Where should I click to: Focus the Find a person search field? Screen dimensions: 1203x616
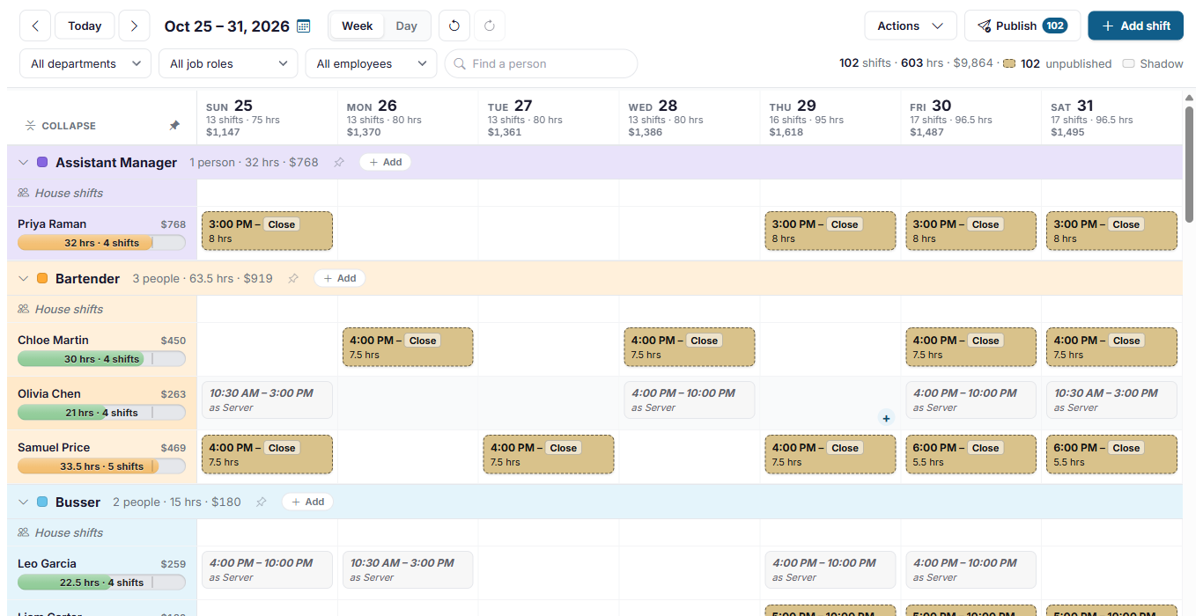coord(541,63)
